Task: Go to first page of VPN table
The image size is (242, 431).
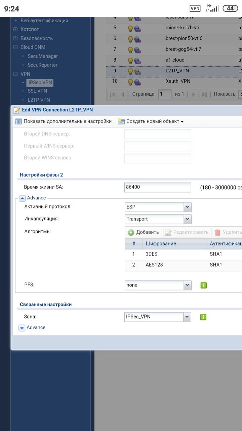Action: tap(113, 94)
